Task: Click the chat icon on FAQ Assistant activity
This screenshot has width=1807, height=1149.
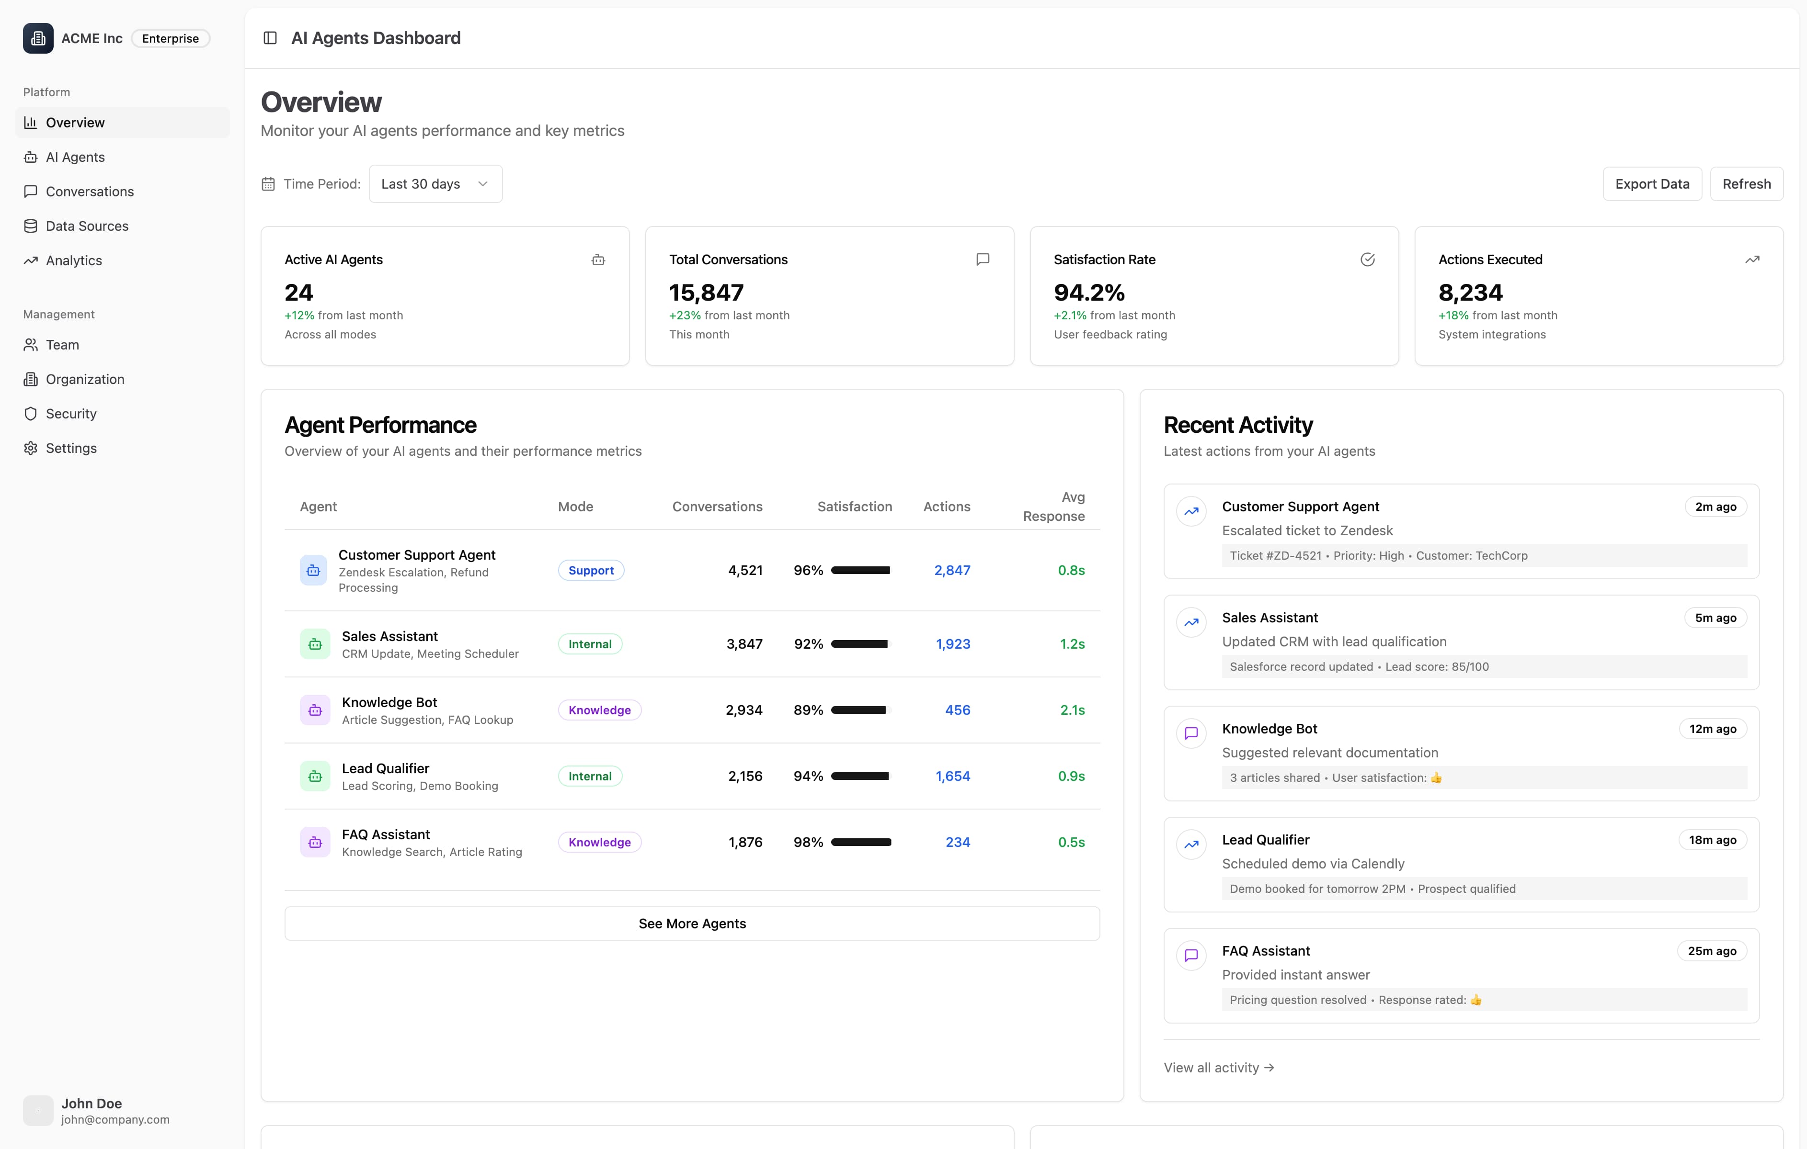Action: (1191, 956)
